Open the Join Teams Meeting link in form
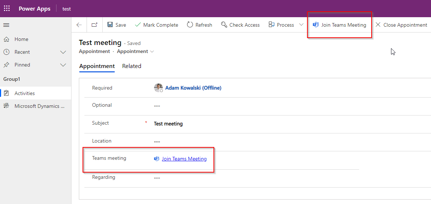Image resolution: width=431 pixels, height=204 pixels. tap(184, 159)
